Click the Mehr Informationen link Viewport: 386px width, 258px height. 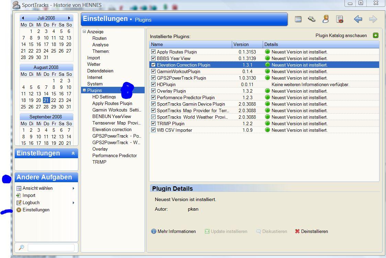[177, 232]
